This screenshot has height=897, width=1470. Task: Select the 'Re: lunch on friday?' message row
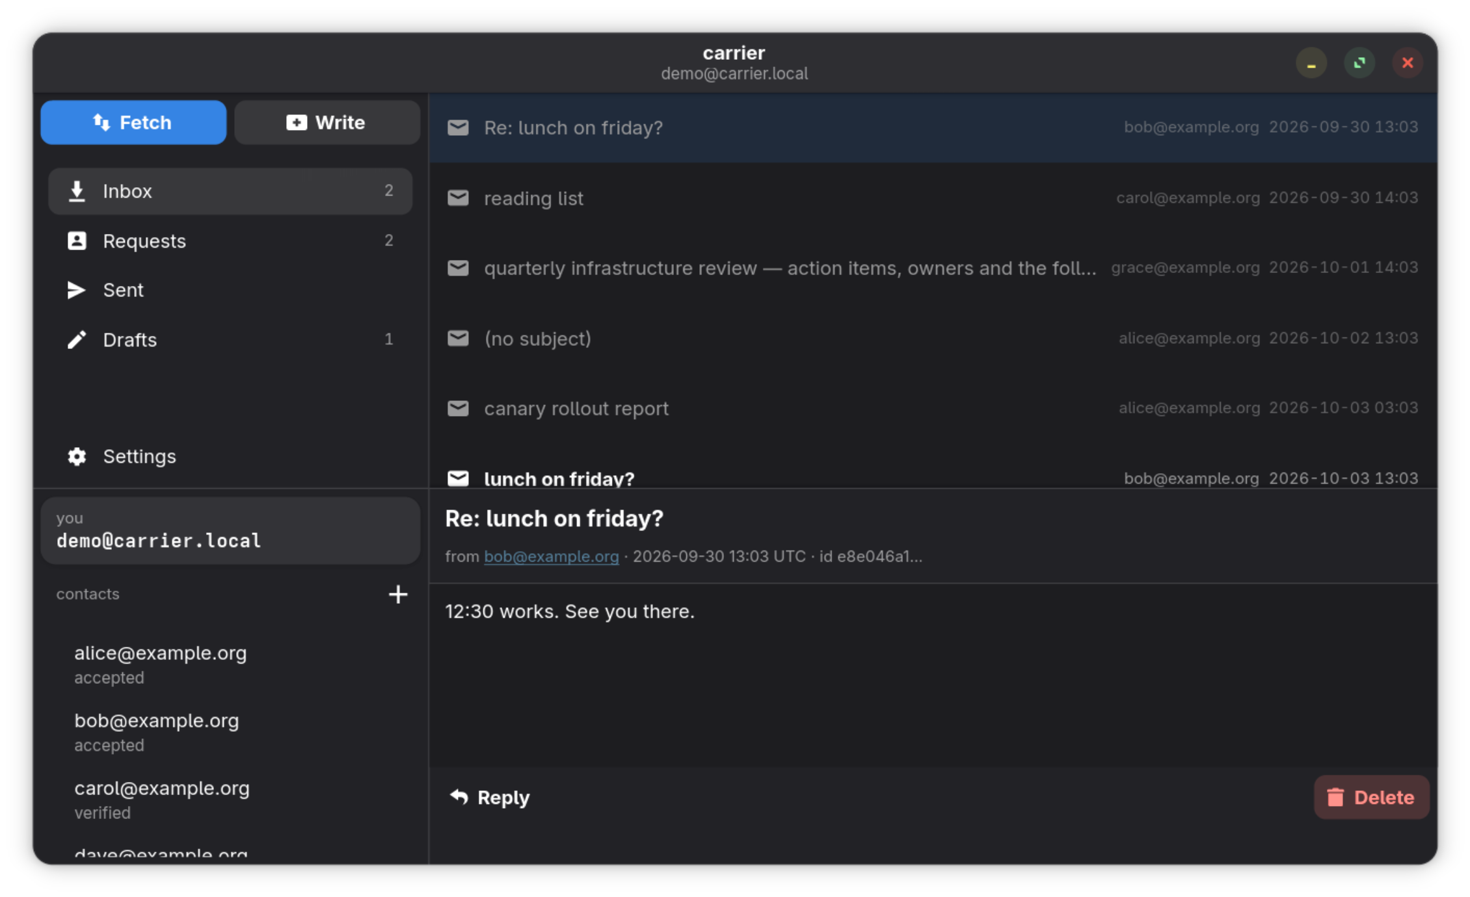[x=933, y=127]
